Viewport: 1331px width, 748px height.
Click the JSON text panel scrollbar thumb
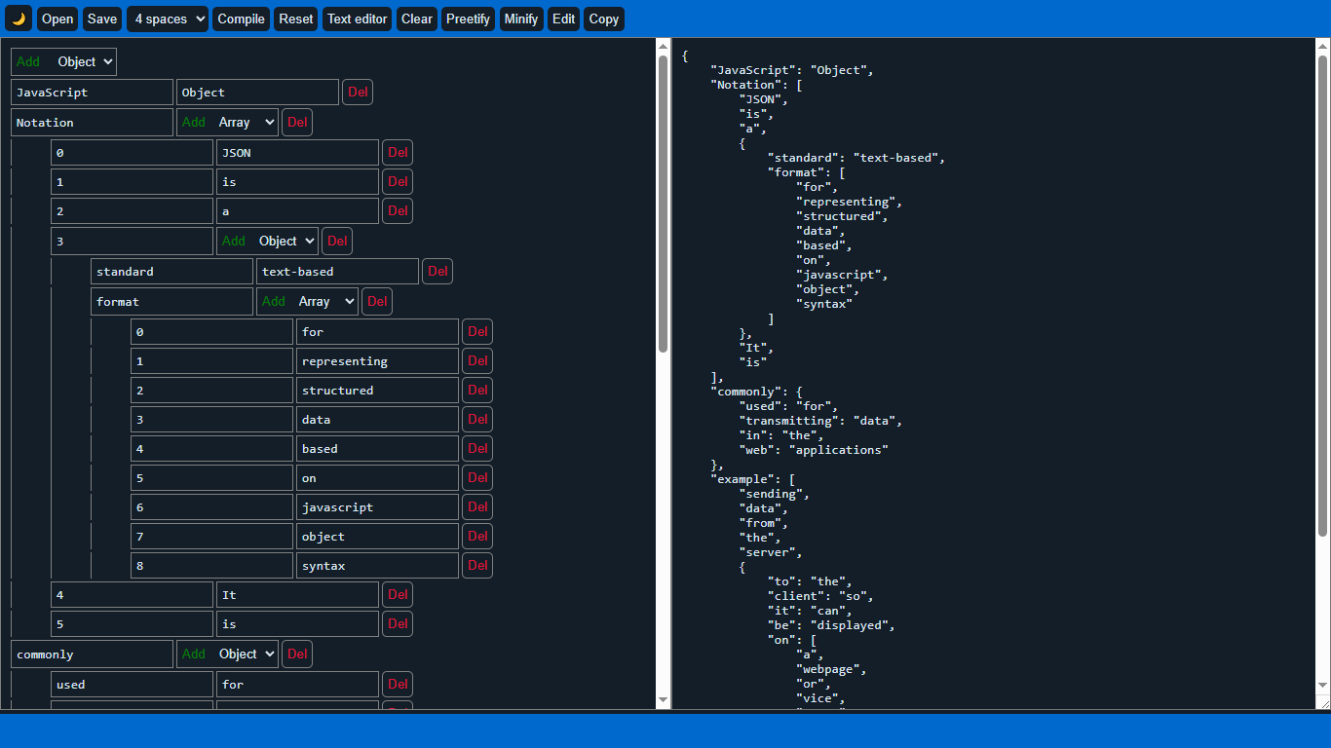tap(1323, 295)
